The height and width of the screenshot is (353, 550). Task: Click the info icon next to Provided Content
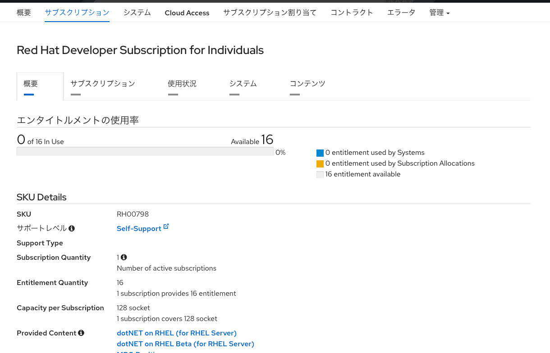click(81, 333)
